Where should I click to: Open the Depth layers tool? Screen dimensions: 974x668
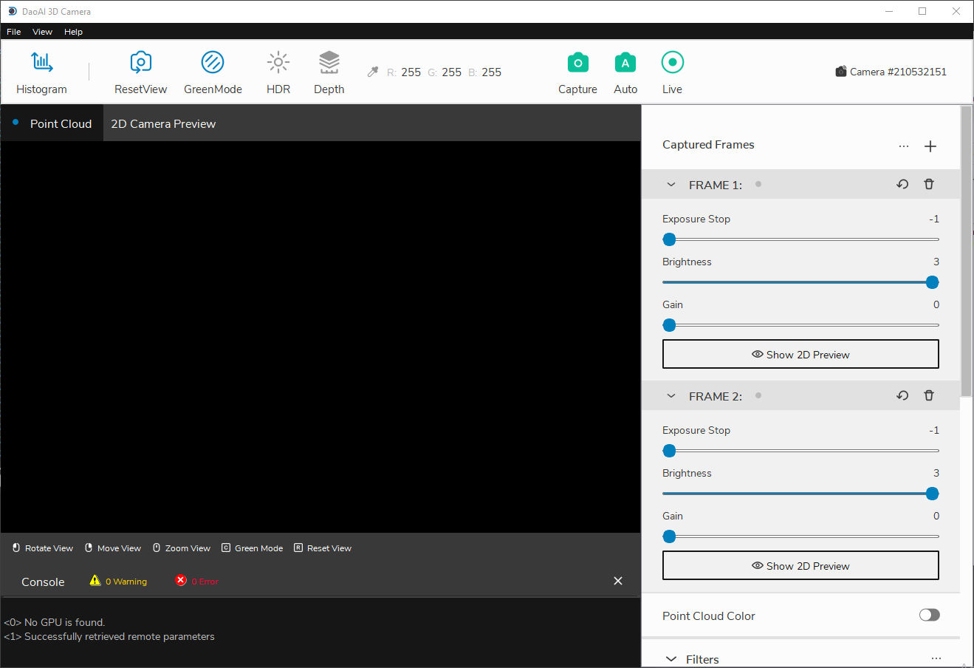coord(329,63)
